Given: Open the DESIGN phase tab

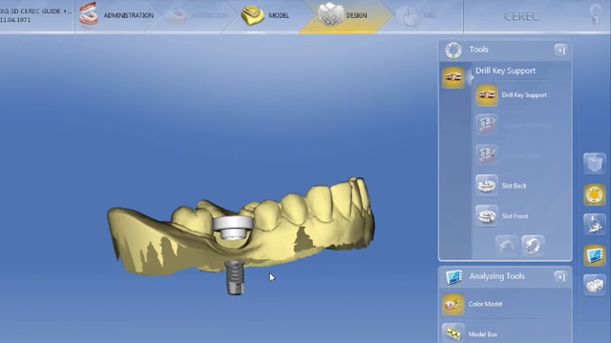Looking at the screenshot, I should point(343,15).
